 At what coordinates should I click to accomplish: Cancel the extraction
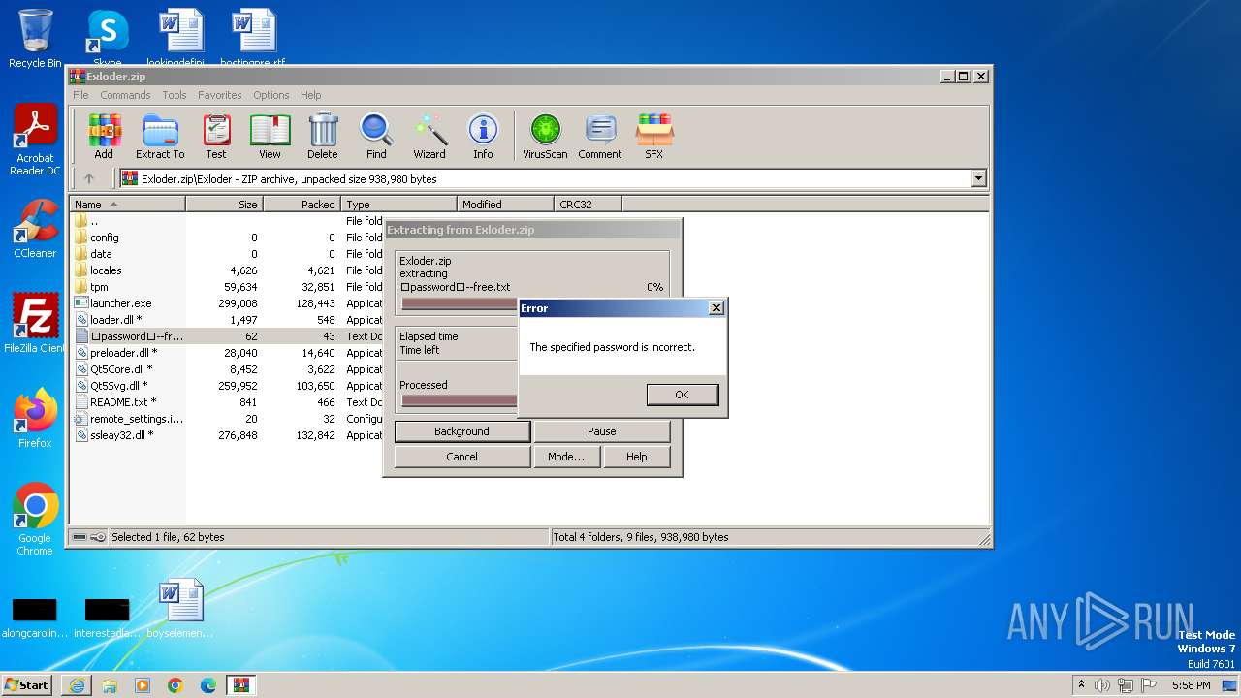click(x=461, y=457)
